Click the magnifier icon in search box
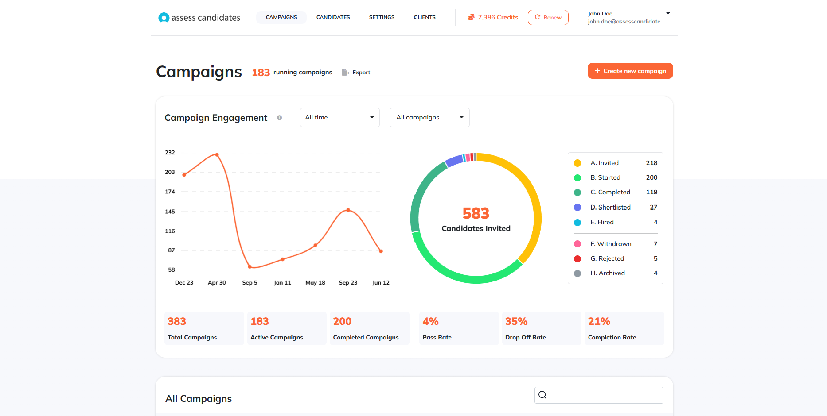The width and height of the screenshot is (827, 416). (x=542, y=395)
